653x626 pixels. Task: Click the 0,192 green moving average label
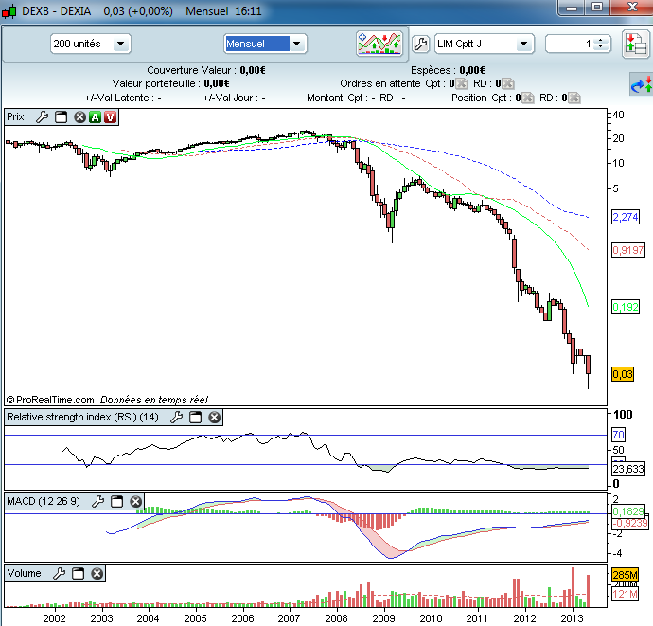[626, 307]
